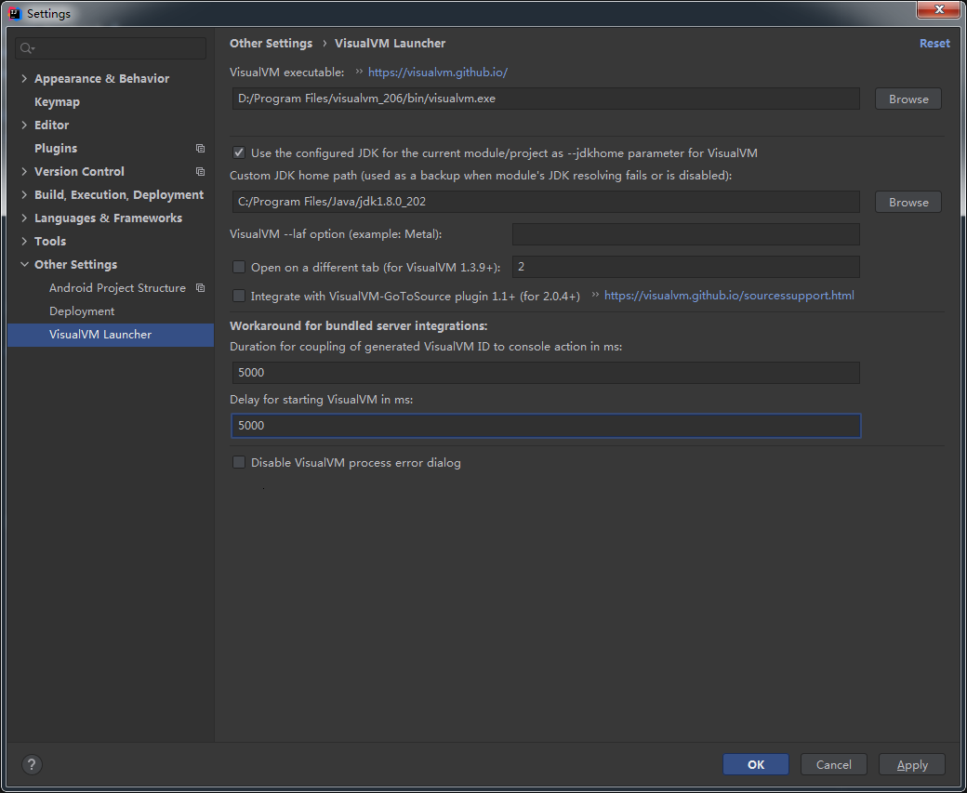Expand Build, Execution, Deployment section
The width and height of the screenshot is (967, 793).
point(24,195)
